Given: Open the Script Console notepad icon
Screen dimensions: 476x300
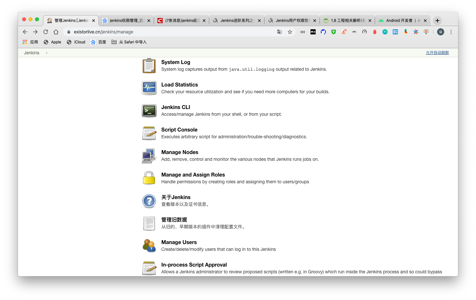Looking at the screenshot, I should point(149,133).
